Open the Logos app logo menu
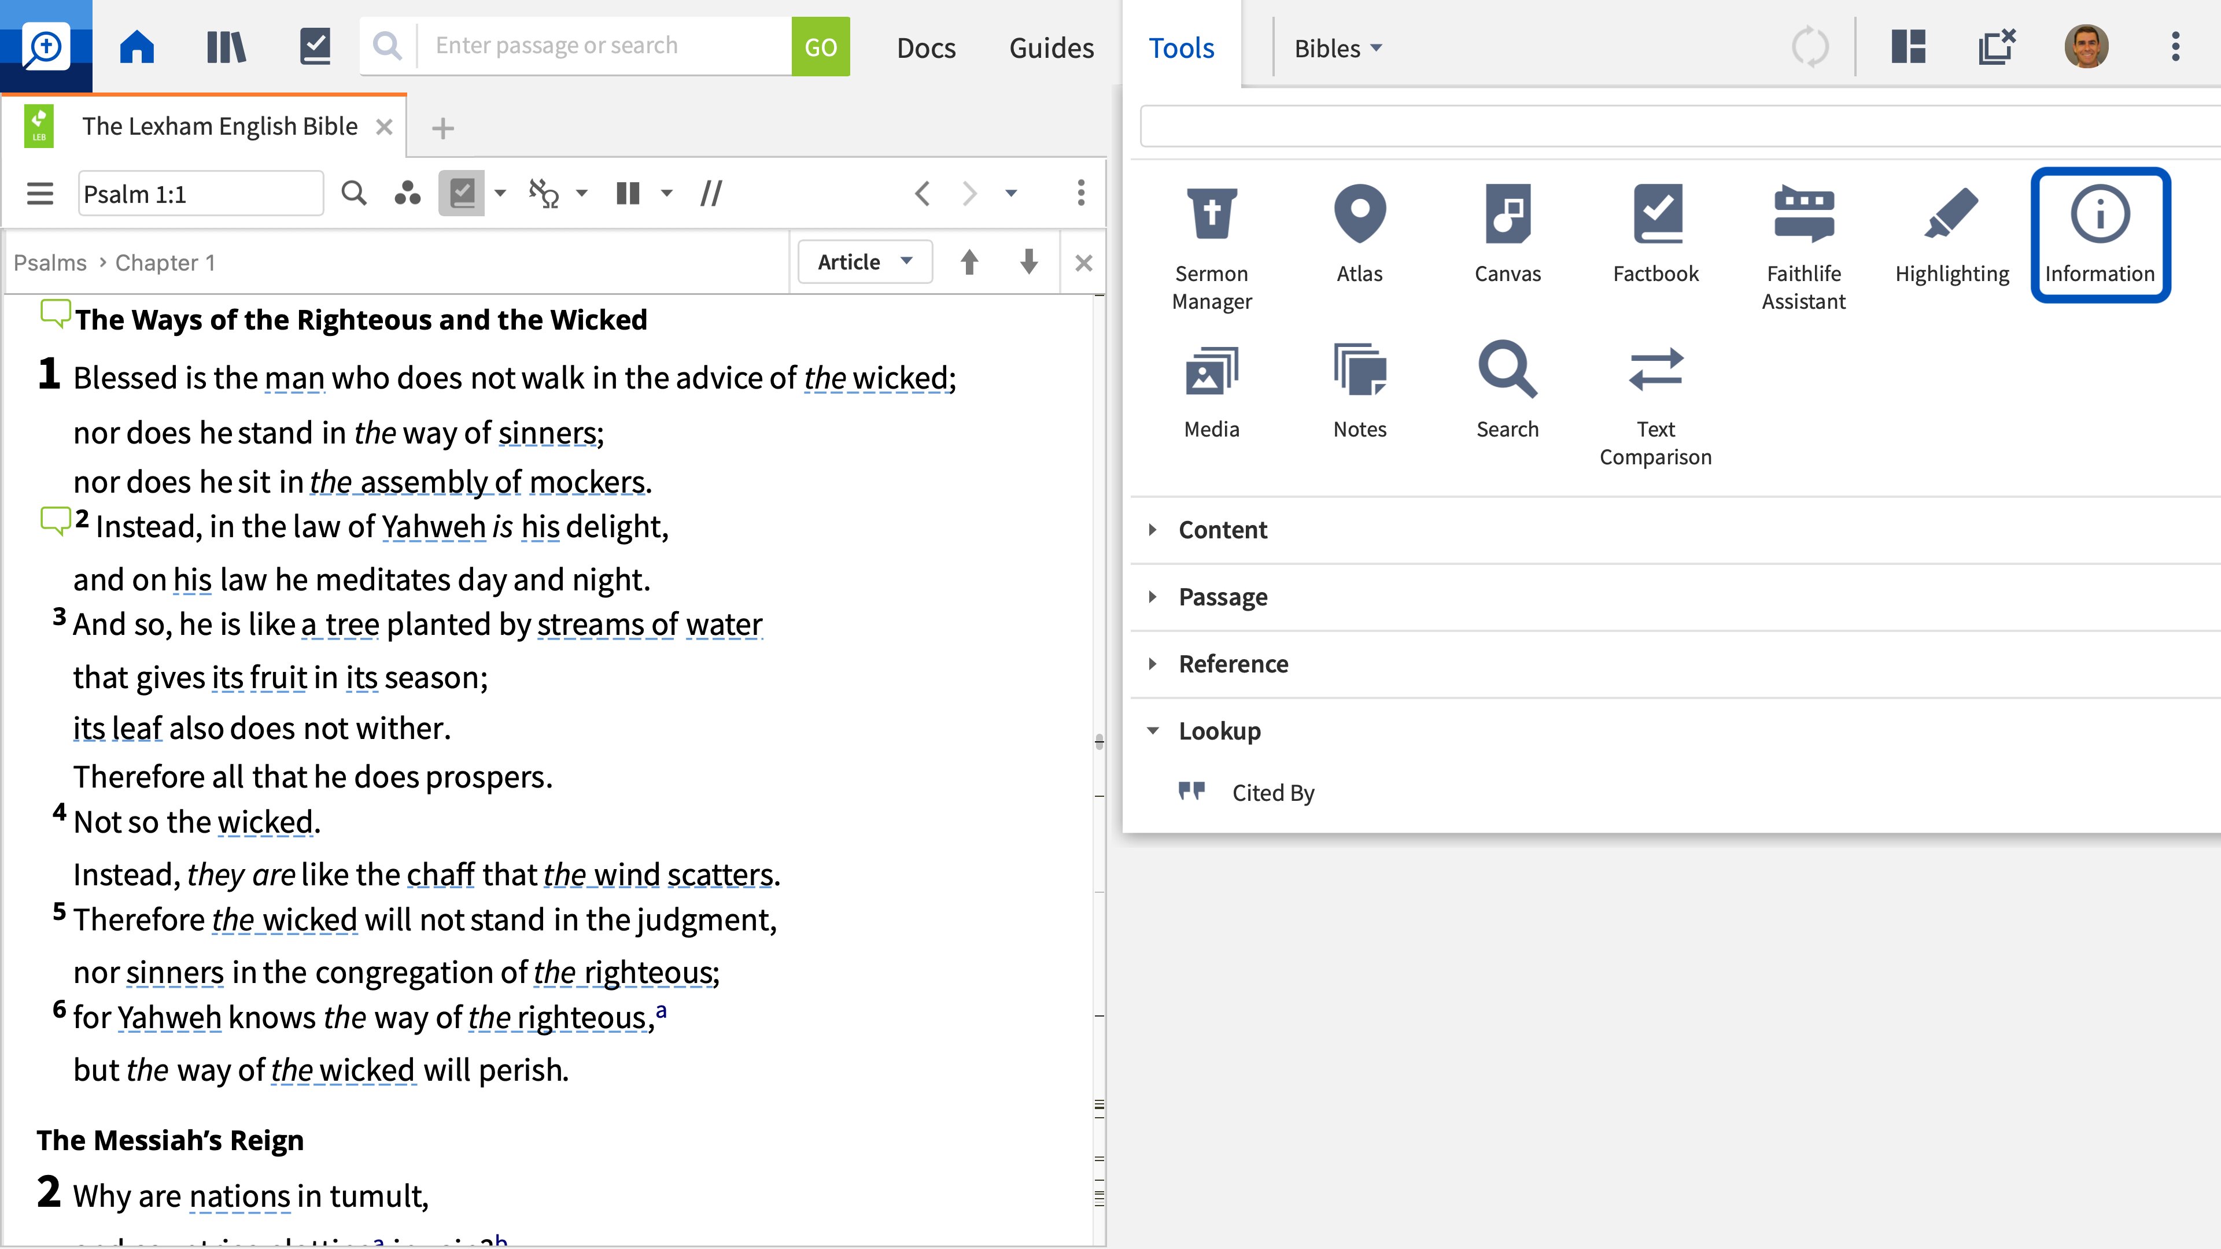This screenshot has width=2221, height=1249. pos(46,46)
